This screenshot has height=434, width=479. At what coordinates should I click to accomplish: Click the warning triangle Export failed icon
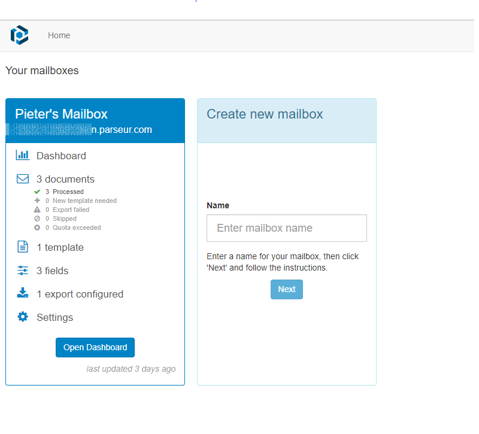pyautogui.click(x=37, y=210)
